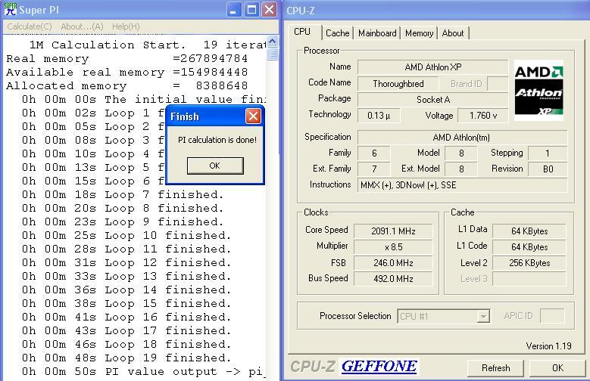The width and height of the screenshot is (590, 381).
Task: Click the empty Level 3 cache field
Action: tap(529, 279)
